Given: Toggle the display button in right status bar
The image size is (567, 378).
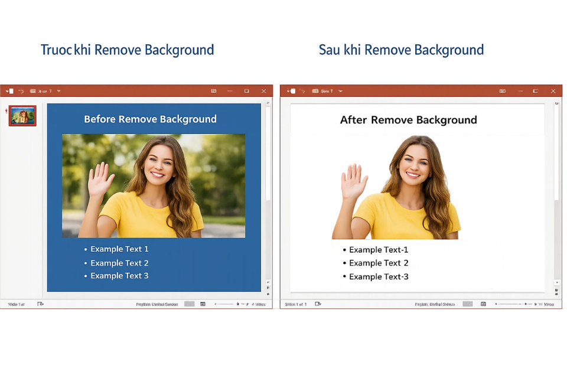Looking at the screenshot, I should [483, 304].
